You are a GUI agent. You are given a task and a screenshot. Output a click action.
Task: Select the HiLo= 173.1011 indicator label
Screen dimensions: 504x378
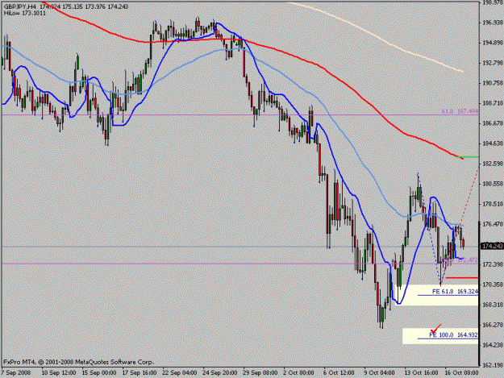tap(25, 13)
